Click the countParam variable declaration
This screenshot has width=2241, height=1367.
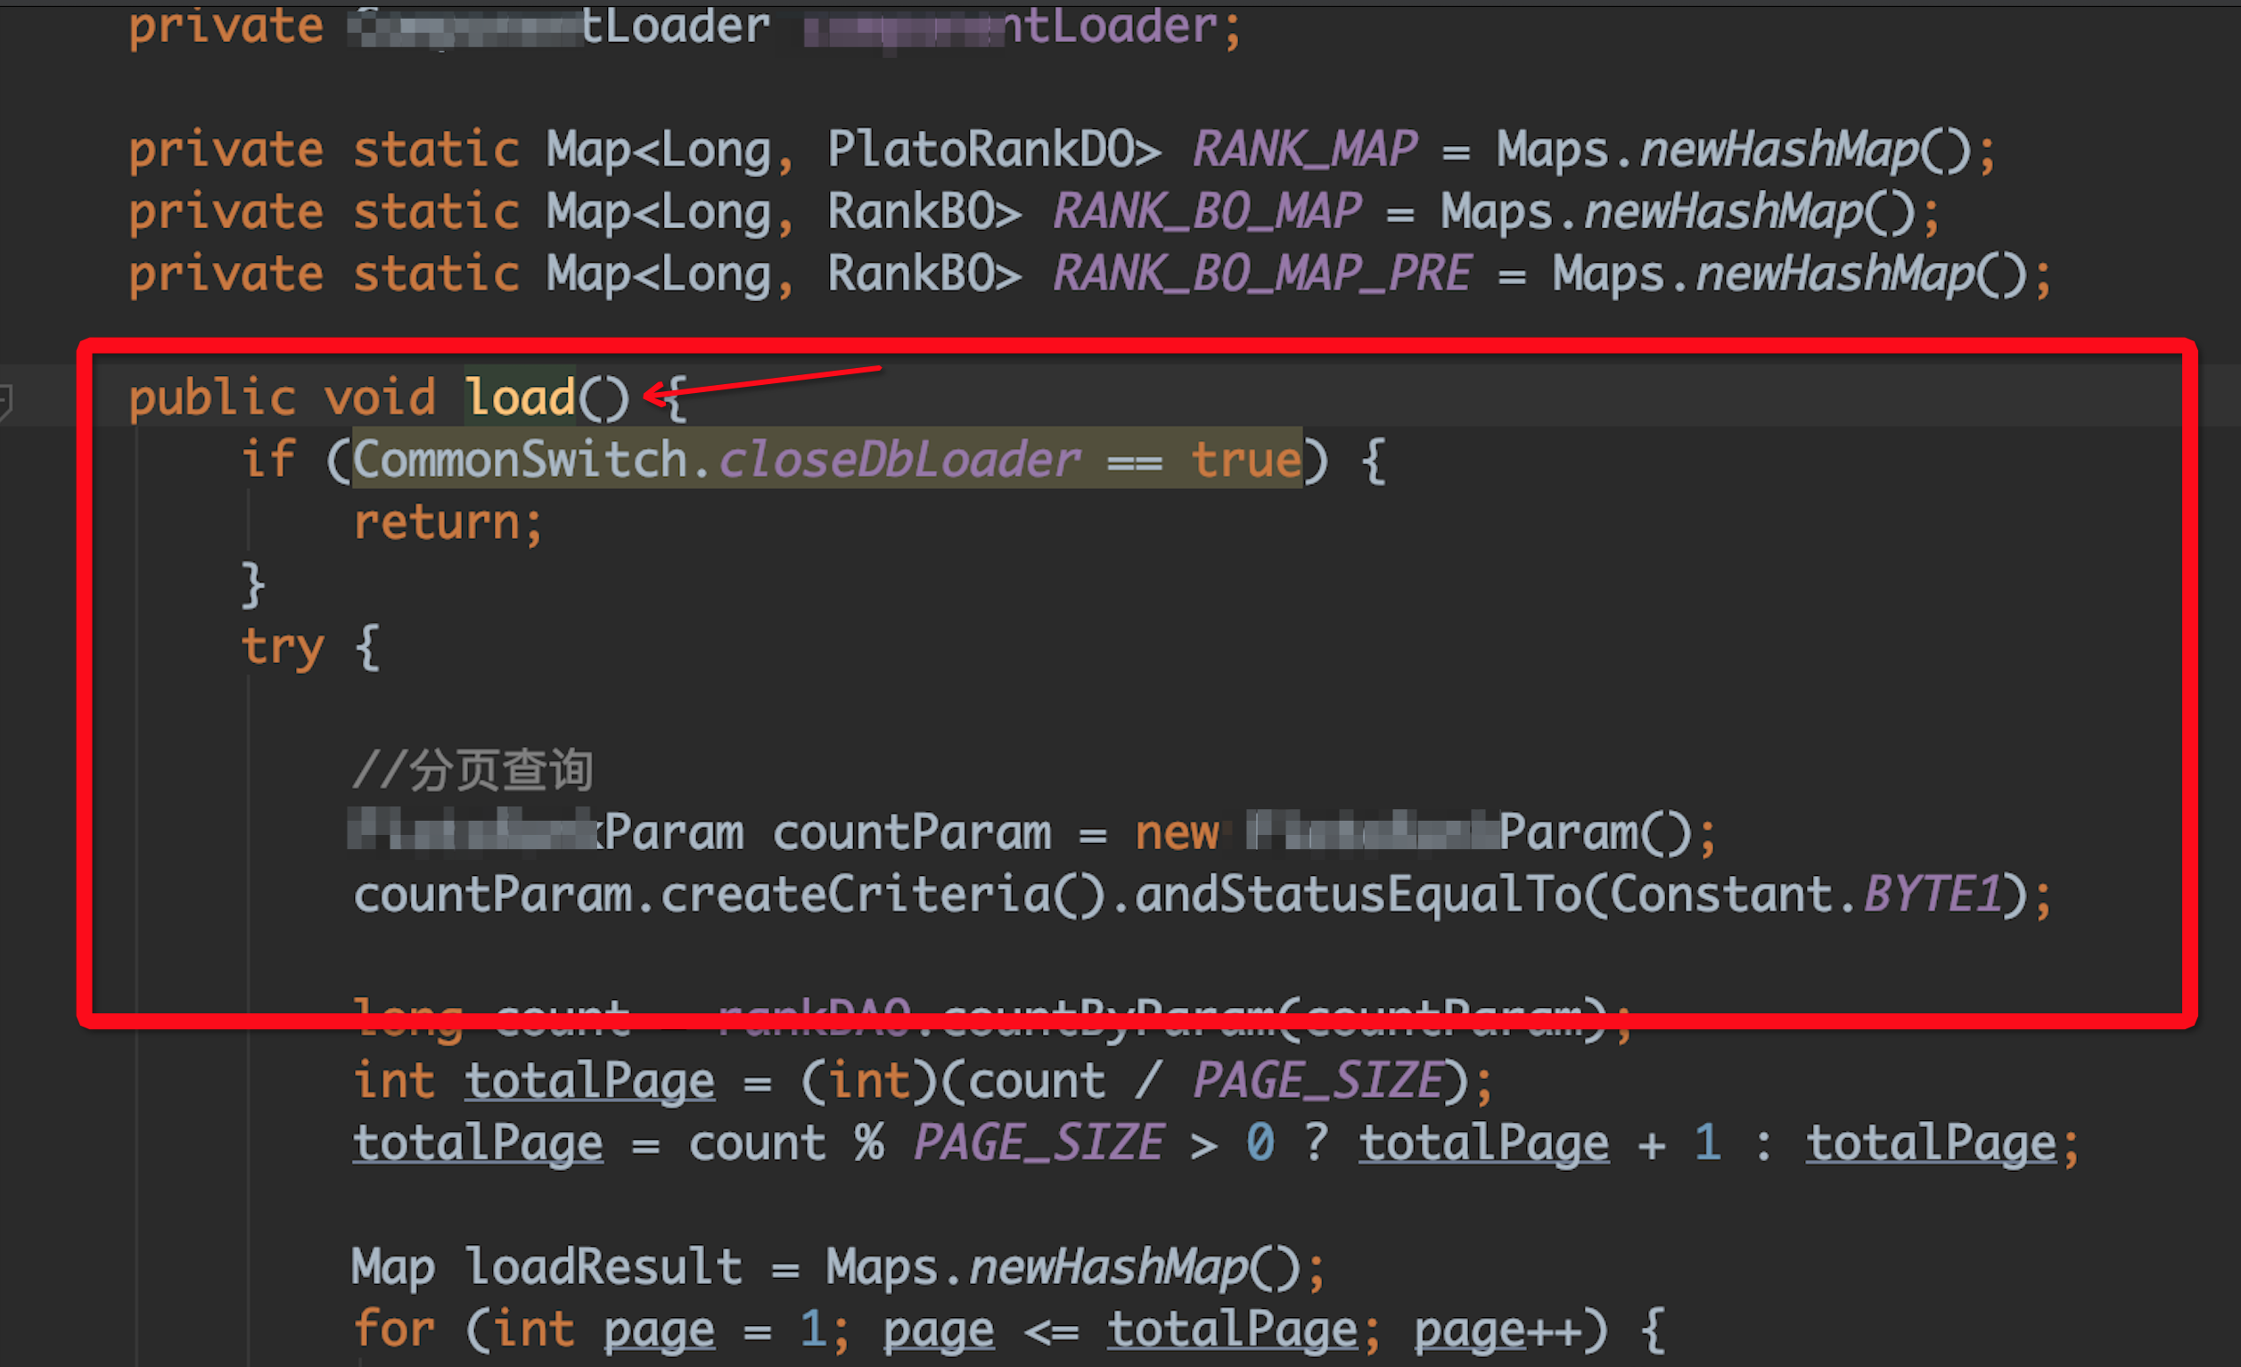(x=911, y=833)
